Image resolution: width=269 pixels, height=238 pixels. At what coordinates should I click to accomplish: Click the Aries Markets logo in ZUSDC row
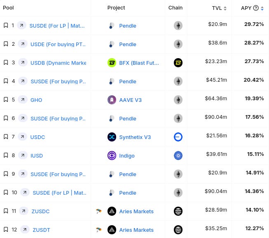112,211
